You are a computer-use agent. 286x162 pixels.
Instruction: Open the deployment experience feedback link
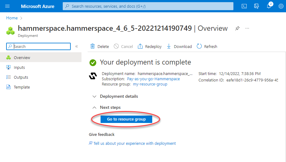tap(132, 144)
